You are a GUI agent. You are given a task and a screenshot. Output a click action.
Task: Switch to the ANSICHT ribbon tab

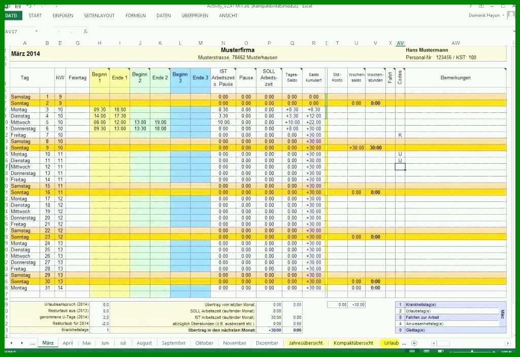228,16
